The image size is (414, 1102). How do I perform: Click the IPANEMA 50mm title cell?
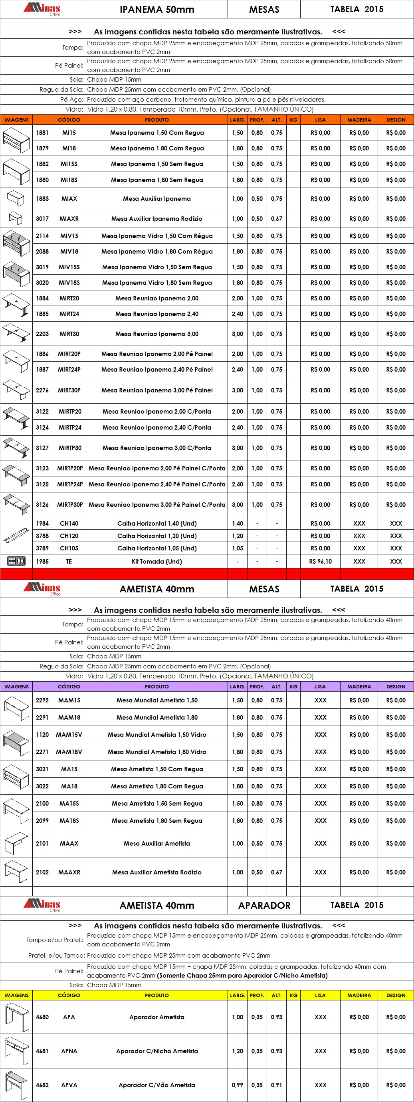[x=156, y=10]
